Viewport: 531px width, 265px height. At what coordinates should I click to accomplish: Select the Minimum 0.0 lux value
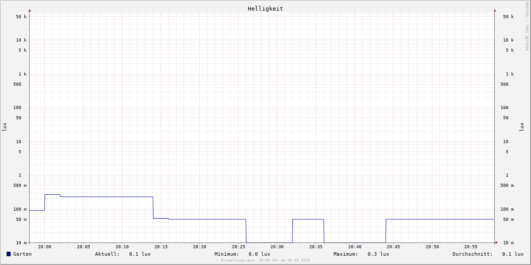click(259, 254)
